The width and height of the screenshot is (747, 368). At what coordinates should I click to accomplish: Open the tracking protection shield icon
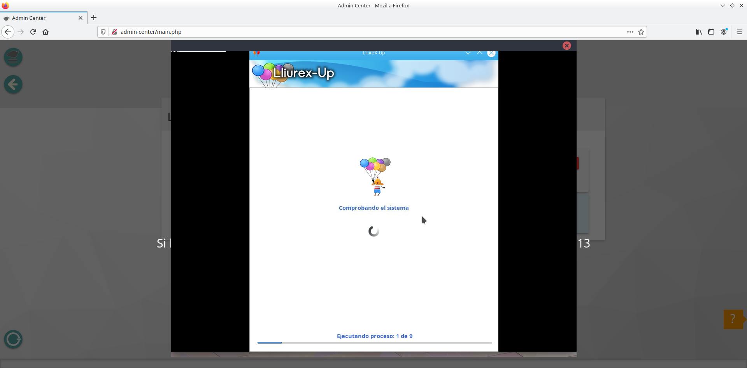[103, 32]
